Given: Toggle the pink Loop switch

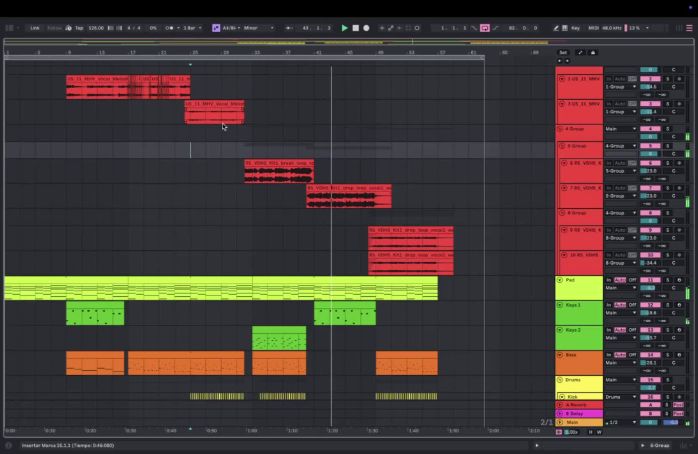Looking at the screenshot, I should pyautogui.click(x=485, y=28).
